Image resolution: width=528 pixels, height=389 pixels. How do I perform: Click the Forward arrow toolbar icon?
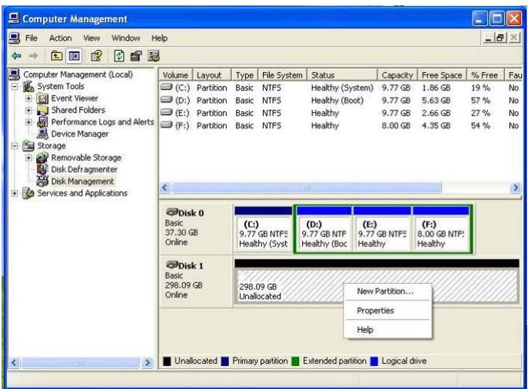click(33, 56)
